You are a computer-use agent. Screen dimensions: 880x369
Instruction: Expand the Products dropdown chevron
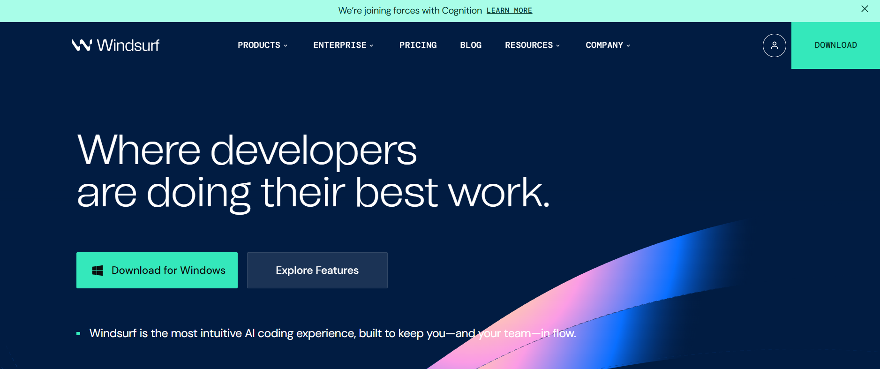[286, 45]
